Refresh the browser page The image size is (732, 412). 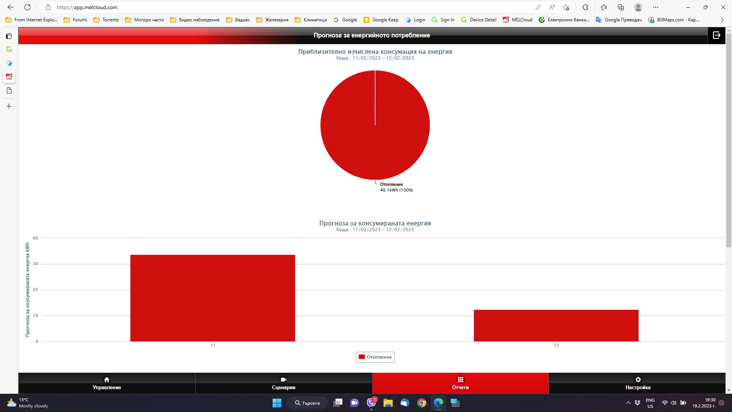(27, 7)
